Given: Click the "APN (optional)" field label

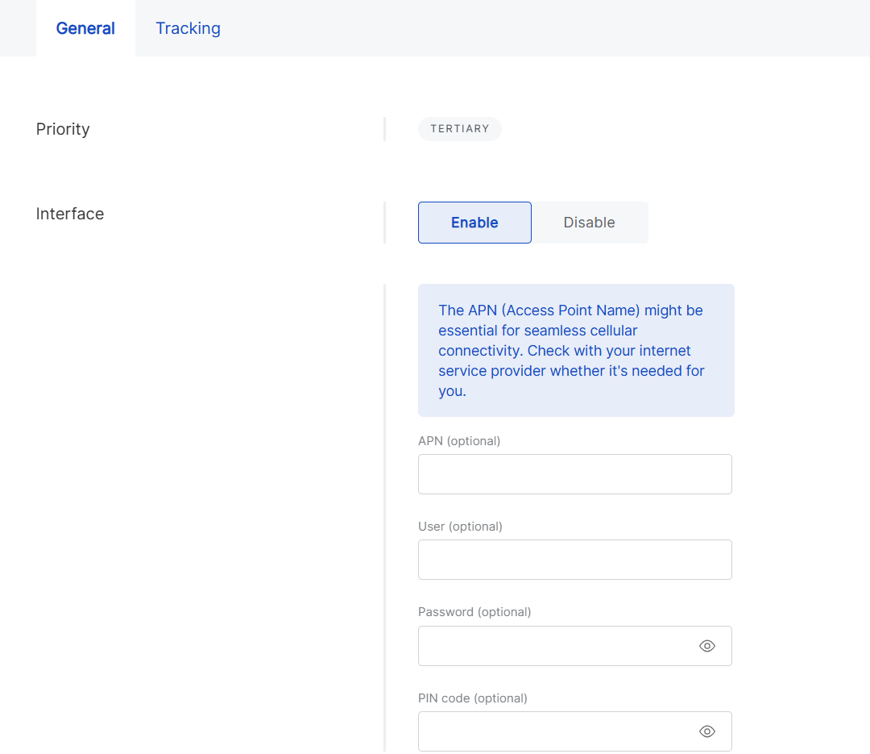Looking at the screenshot, I should (x=459, y=441).
